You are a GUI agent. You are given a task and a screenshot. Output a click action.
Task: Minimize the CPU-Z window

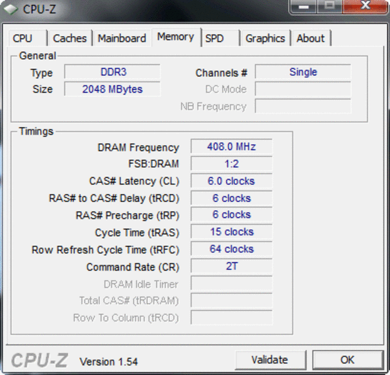click(304, 6)
